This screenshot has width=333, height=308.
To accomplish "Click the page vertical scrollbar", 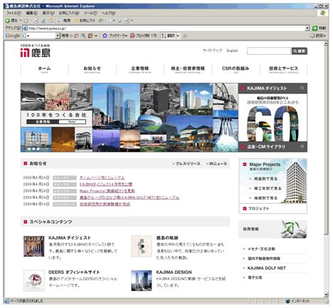I will 326,169.
